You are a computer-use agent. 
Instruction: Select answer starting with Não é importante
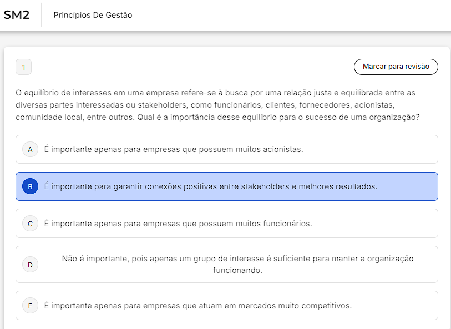(x=237, y=259)
